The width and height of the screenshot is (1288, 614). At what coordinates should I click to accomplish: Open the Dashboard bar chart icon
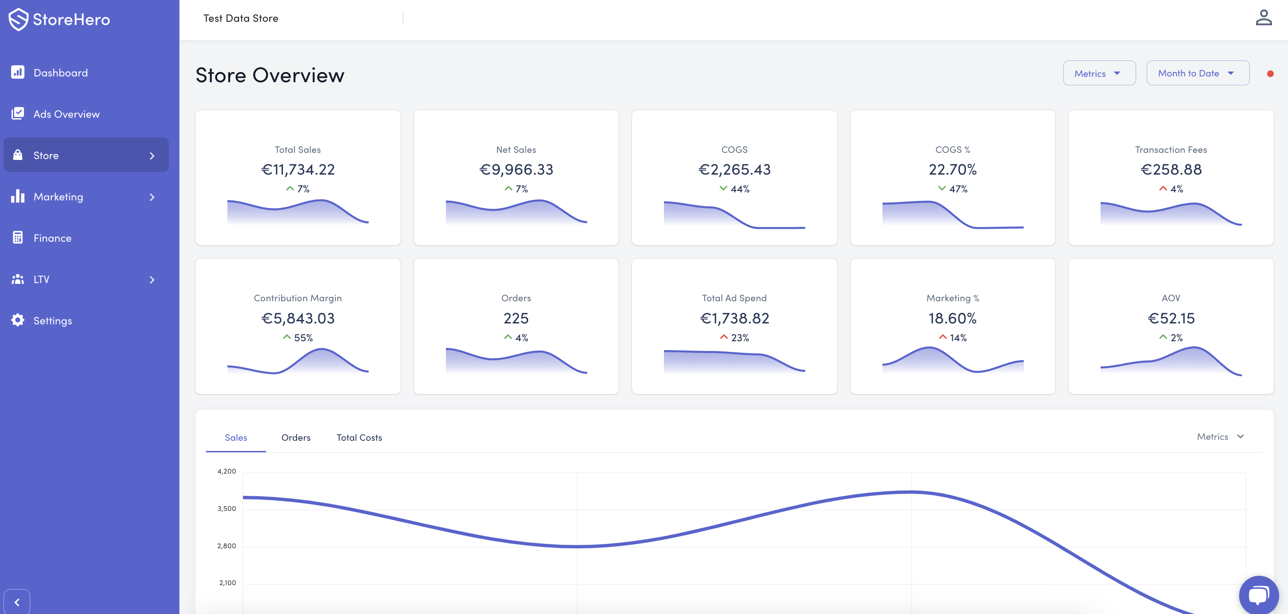pos(17,72)
